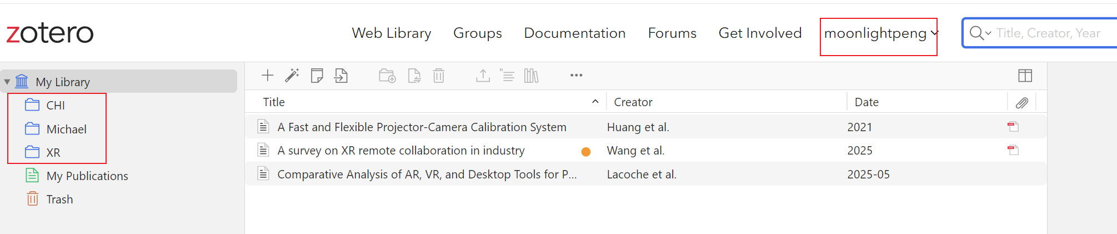This screenshot has width=1117, height=234.
Task: Click the Export upload arrow icon
Action: point(483,76)
